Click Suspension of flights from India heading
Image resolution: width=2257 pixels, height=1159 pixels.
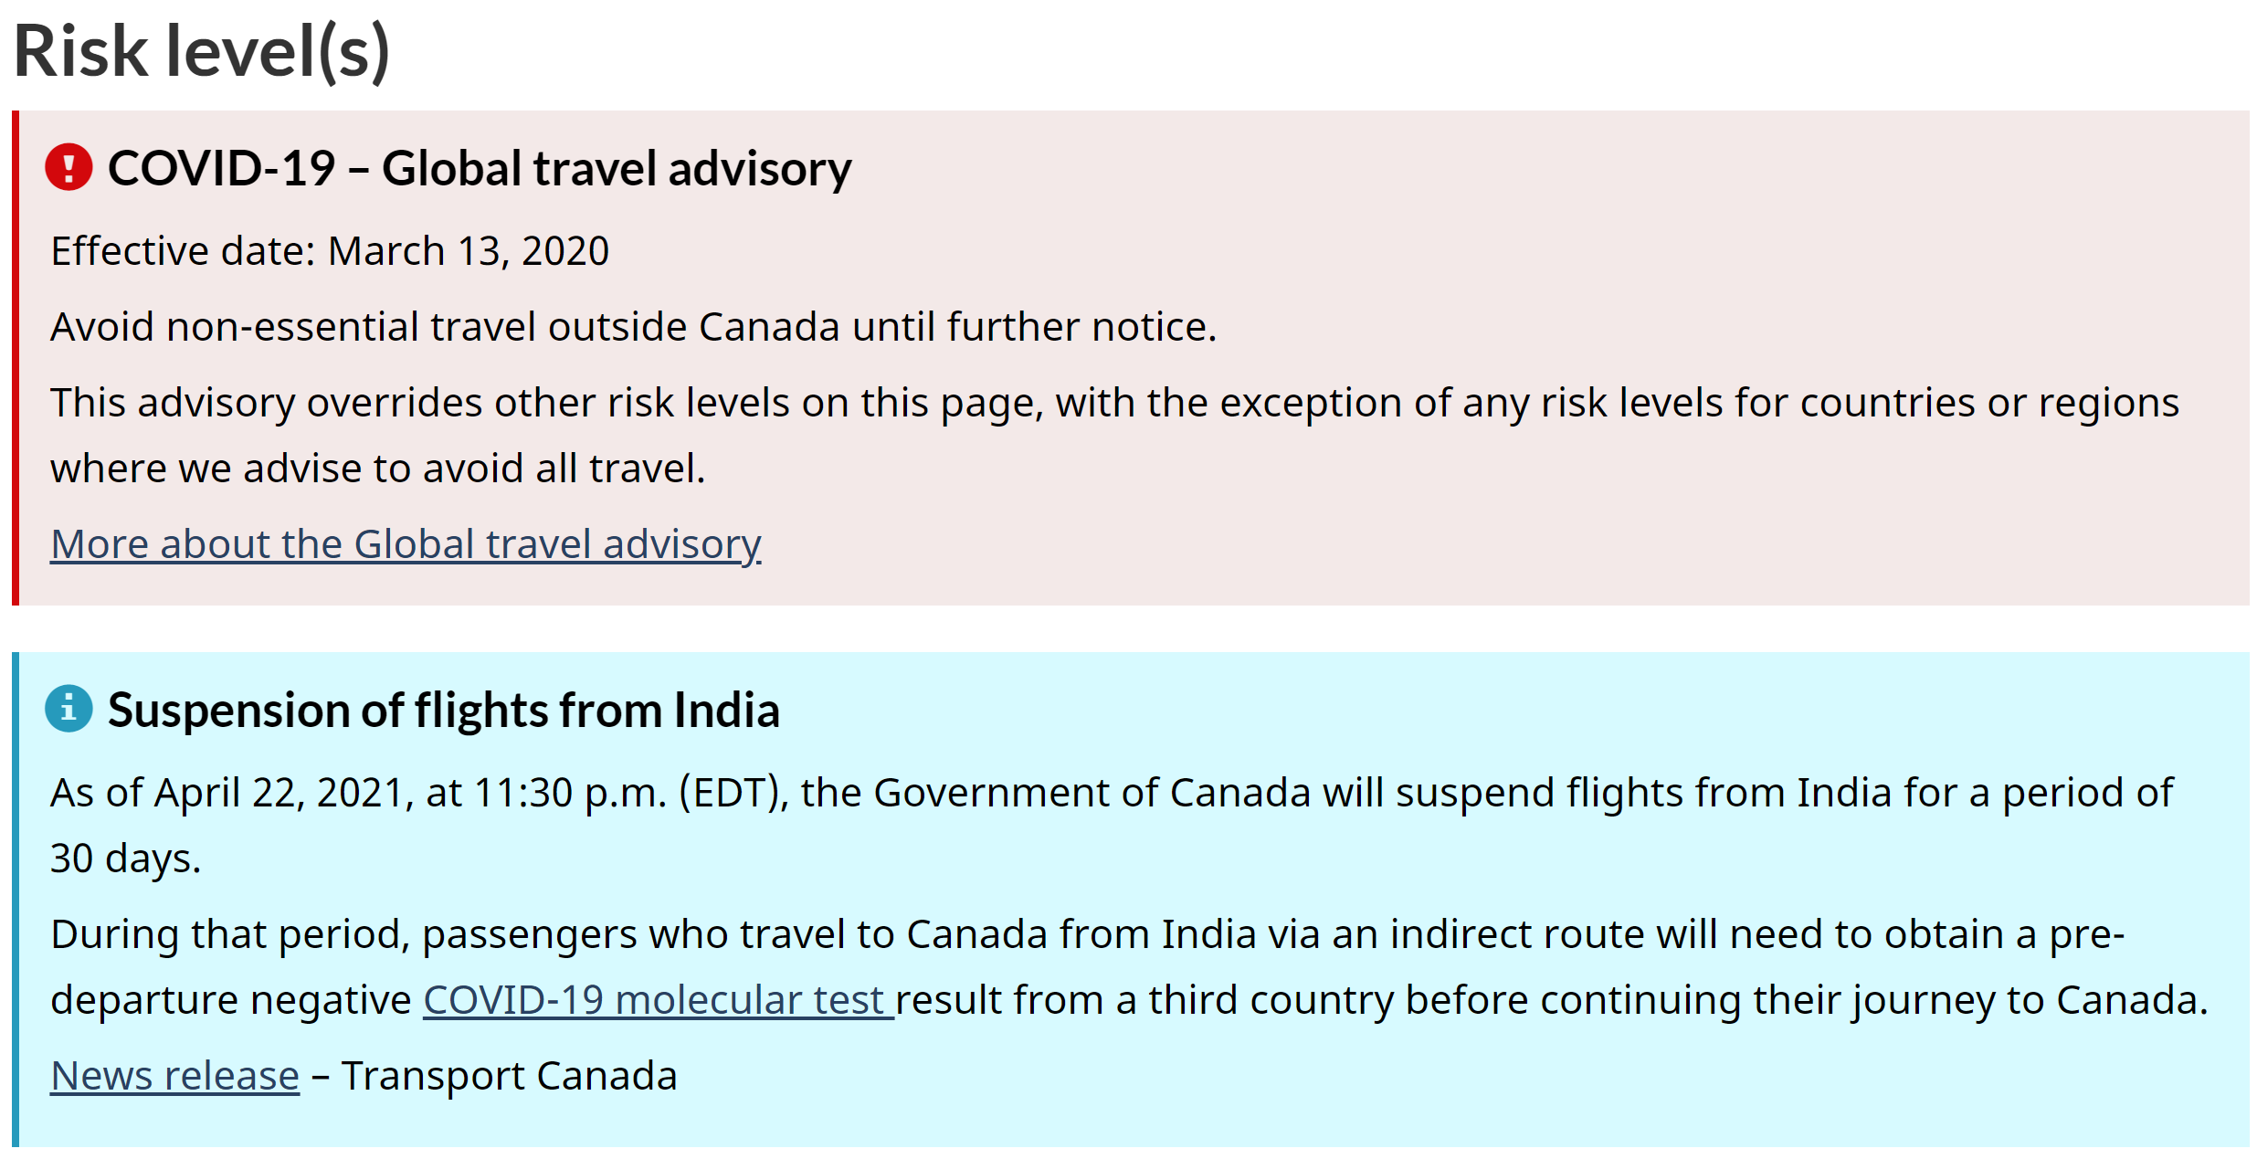click(x=444, y=711)
